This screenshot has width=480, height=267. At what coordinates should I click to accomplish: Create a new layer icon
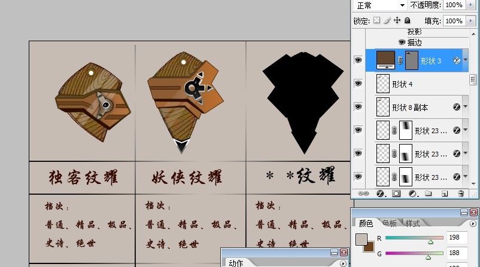[x=445, y=194]
